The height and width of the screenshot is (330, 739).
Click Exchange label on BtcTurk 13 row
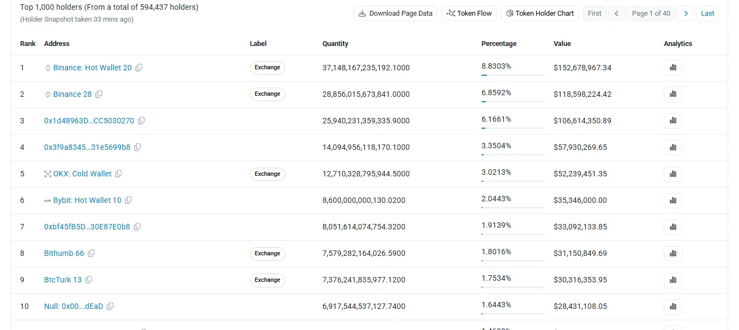click(267, 280)
